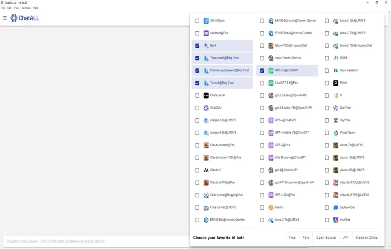
Task: Enable the llama-2-13b@LMSYS checkbox
Action: coord(327,21)
